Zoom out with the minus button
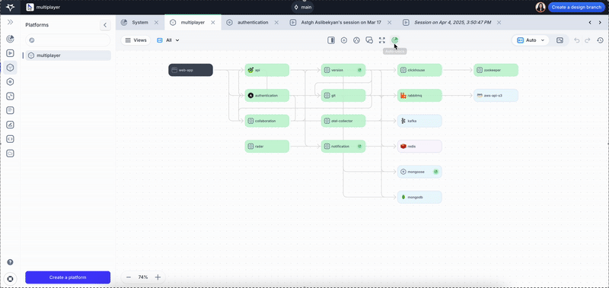609x288 pixels. 129,277
